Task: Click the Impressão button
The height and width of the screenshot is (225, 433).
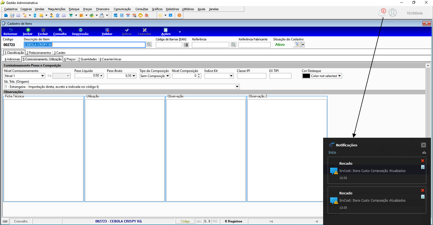Action: [80, 32]
